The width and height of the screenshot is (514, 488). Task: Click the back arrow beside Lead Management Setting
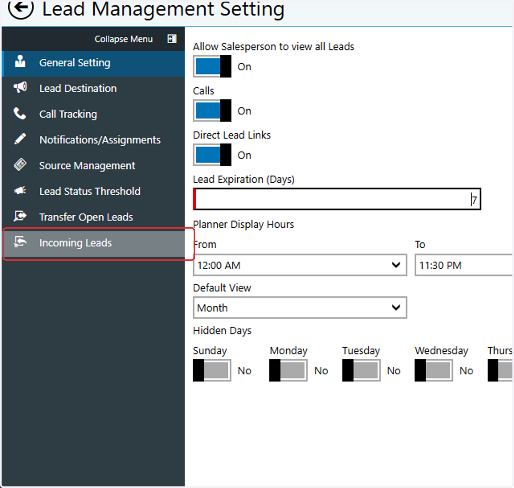click(x=21, y=9)
